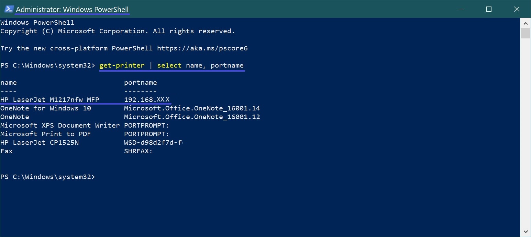Click the OneNote for Windows 10 row
The height and width of the screenshot is (237, 531).
(x=130, y=108)
